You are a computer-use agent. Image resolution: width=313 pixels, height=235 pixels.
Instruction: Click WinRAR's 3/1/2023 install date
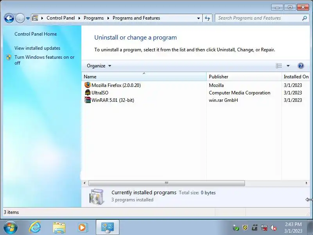coord(293,100)
